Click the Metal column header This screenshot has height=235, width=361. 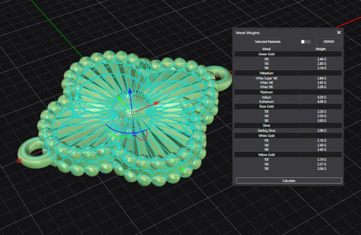(x=267, y=49)
